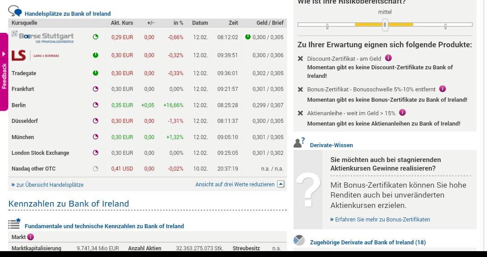Click the Marktkapitalisierung value 9.741,34 Mio EUR
This screenshot has height=257, width=487.
coord(98,248)
